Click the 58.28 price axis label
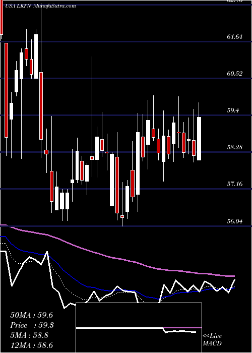This screenshot has width=252, height=353. pyautogui.click(x=235, y=147)
